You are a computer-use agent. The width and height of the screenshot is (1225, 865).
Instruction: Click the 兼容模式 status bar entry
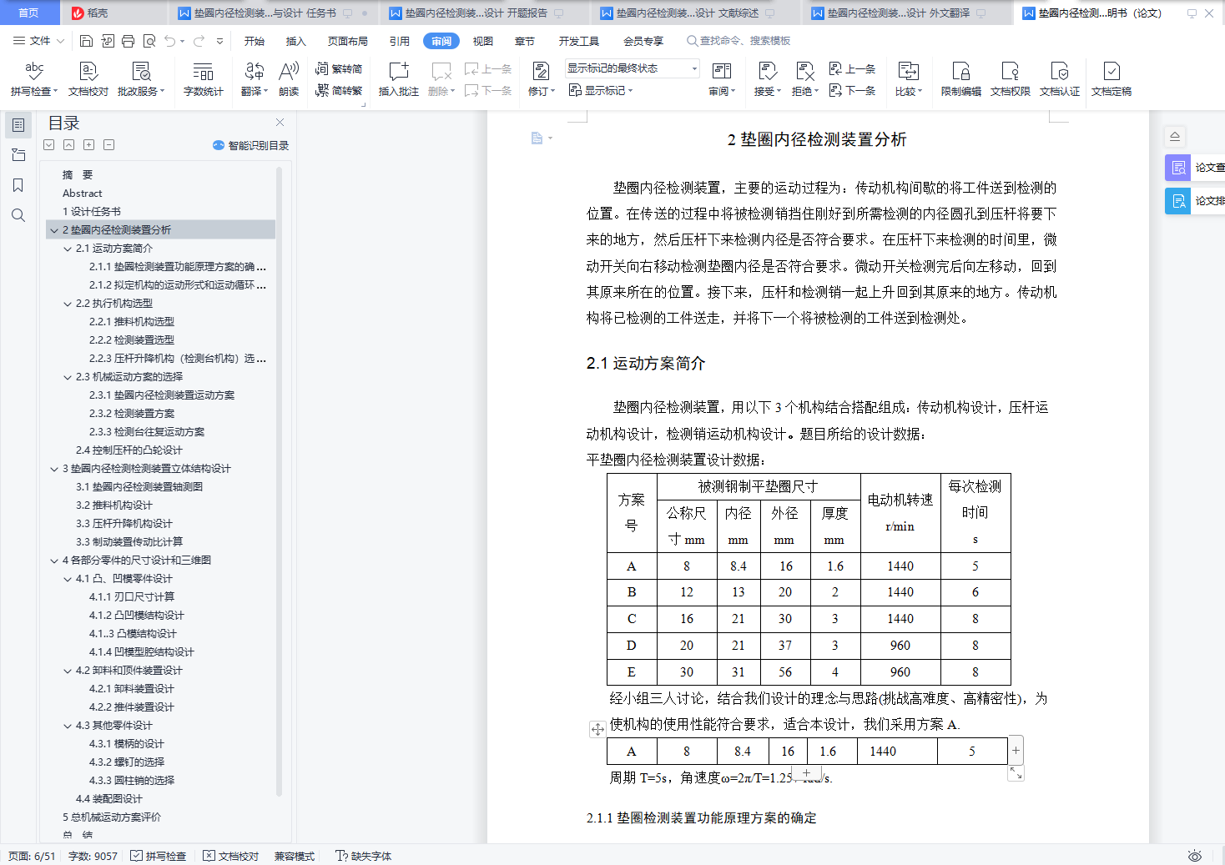click(295, 856)
